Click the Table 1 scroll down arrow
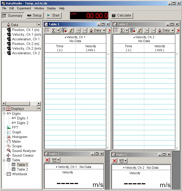 coord(108,148)
